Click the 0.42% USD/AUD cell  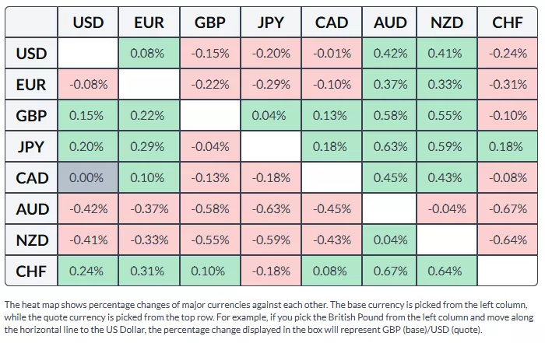coord(391,54)
